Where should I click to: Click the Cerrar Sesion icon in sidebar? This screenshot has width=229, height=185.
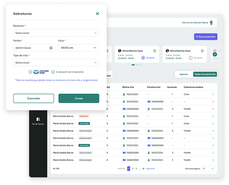pyautogui.click(x=38, y=119)
